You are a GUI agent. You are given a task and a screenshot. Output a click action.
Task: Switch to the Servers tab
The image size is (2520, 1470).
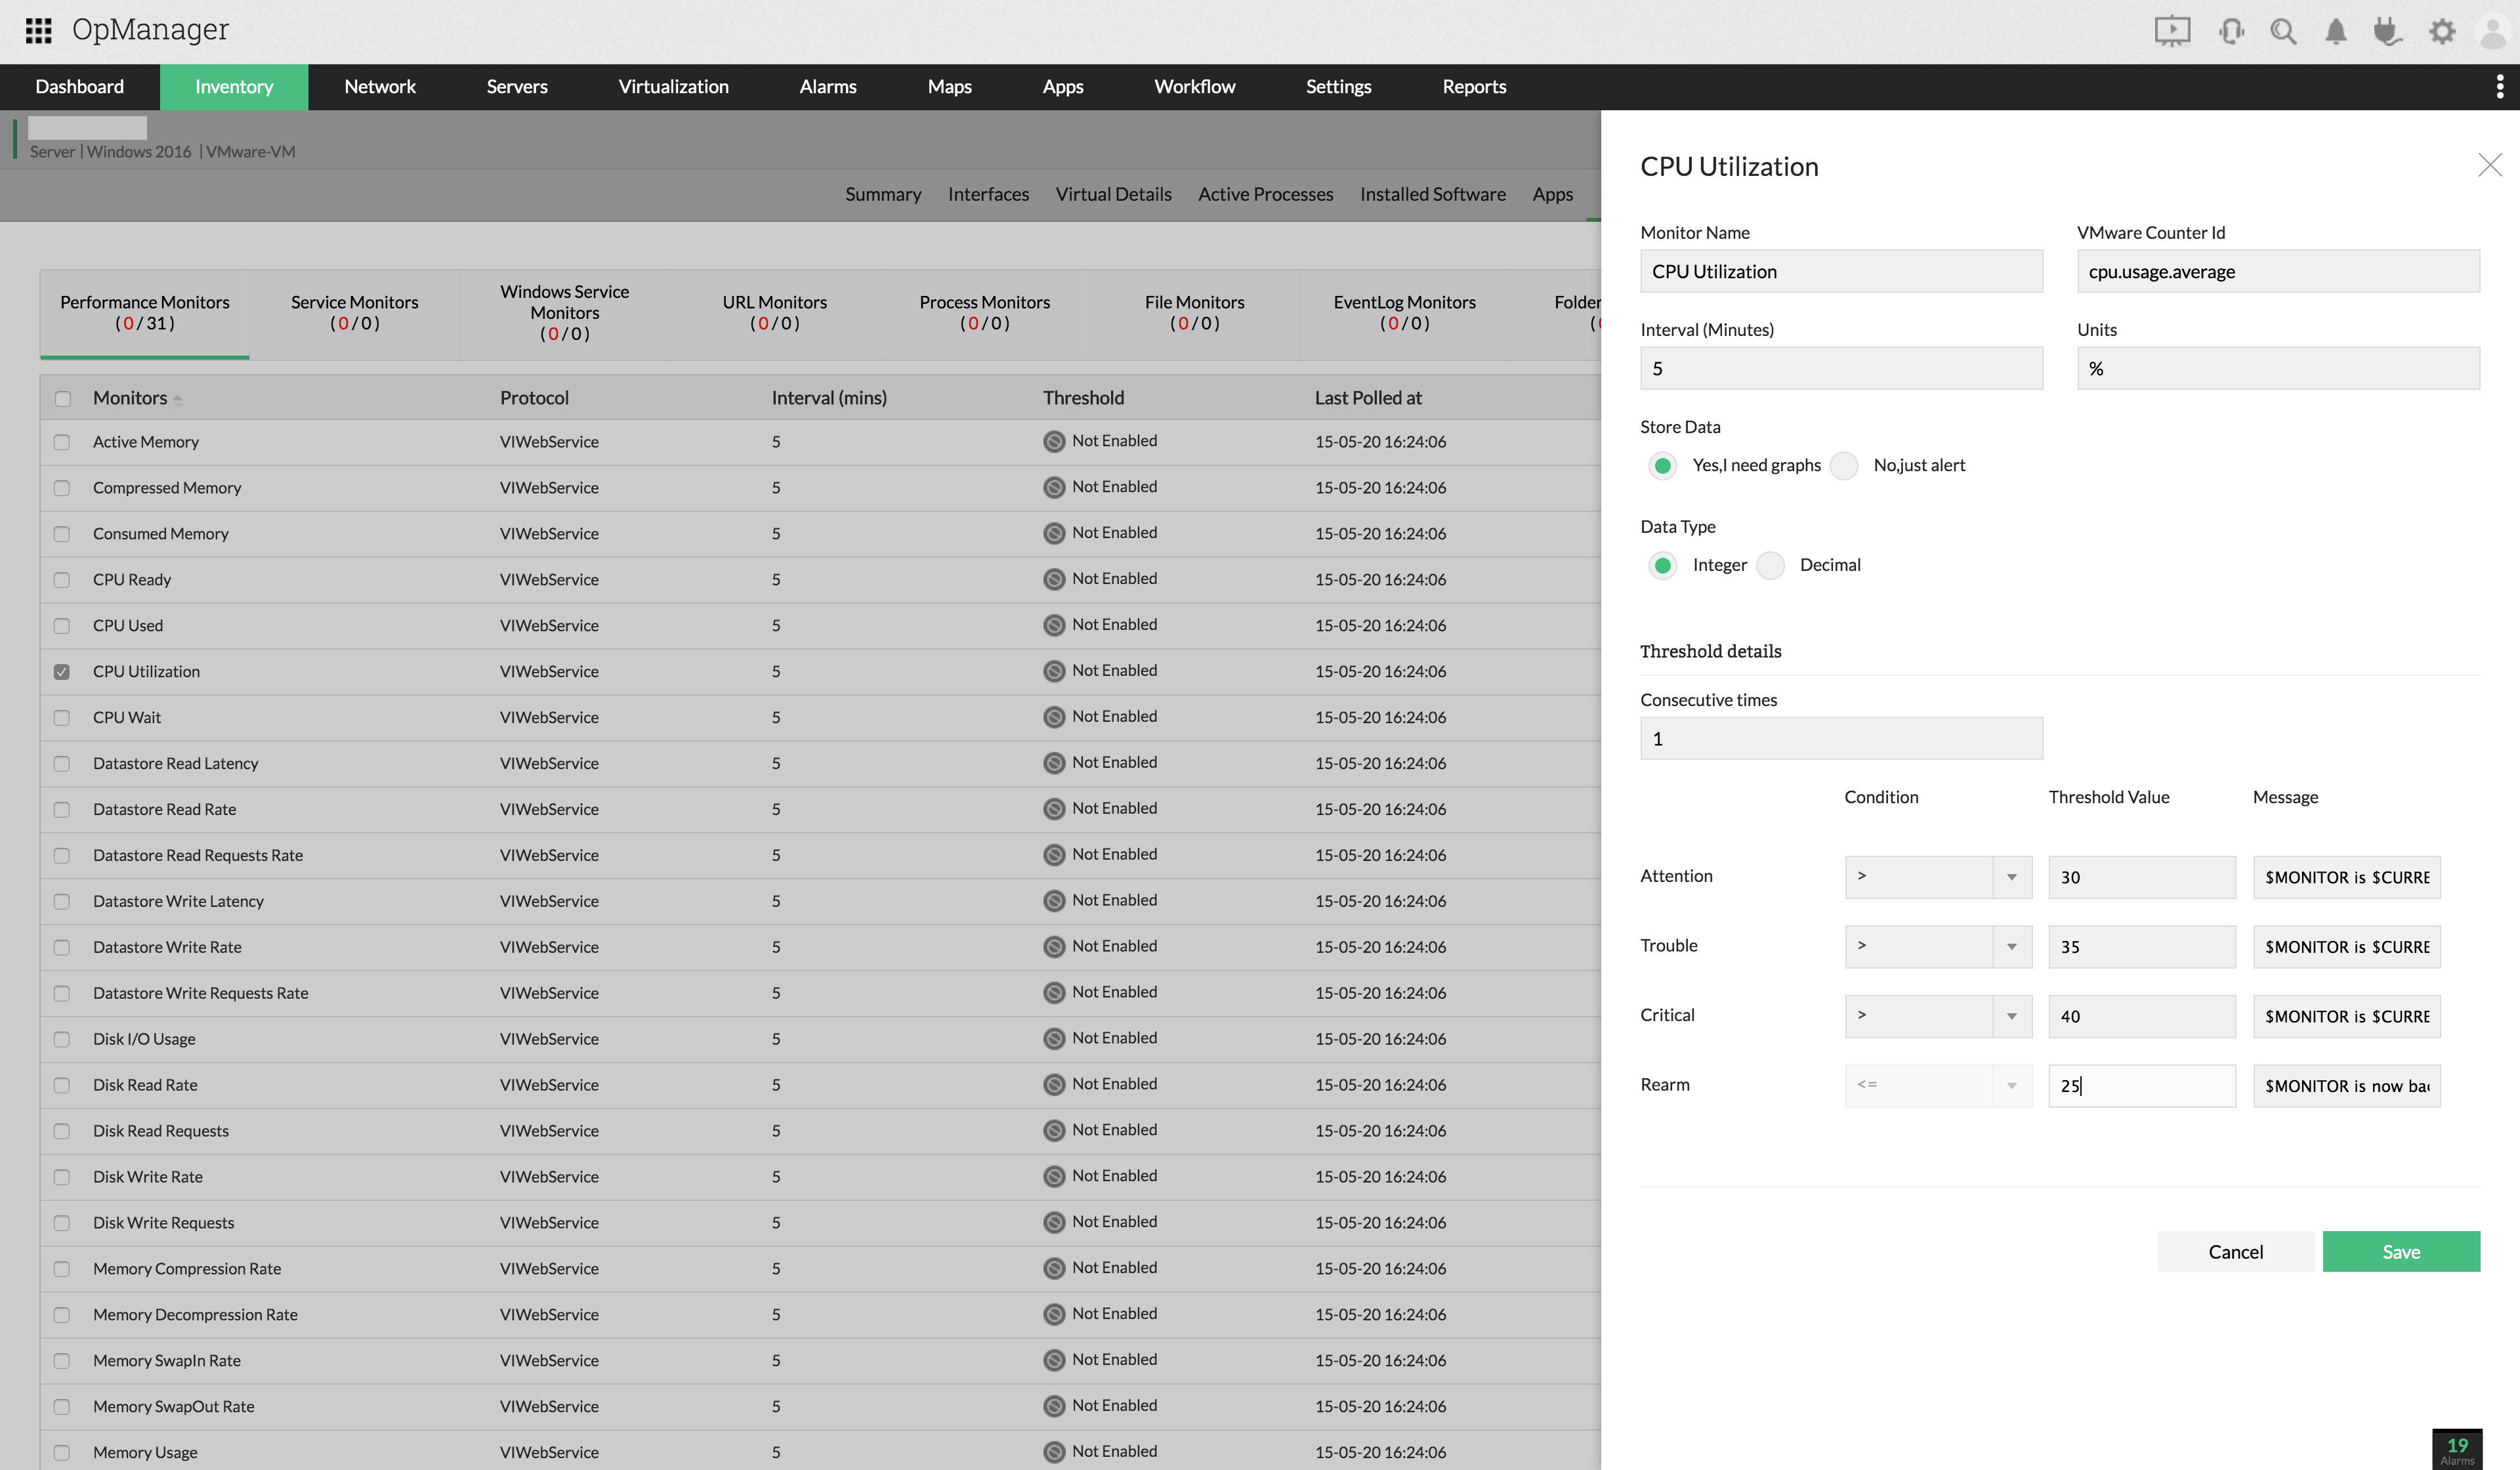(x=516, y=86)
